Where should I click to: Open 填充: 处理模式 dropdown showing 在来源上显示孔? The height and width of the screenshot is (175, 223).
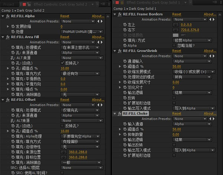point(80,48)
